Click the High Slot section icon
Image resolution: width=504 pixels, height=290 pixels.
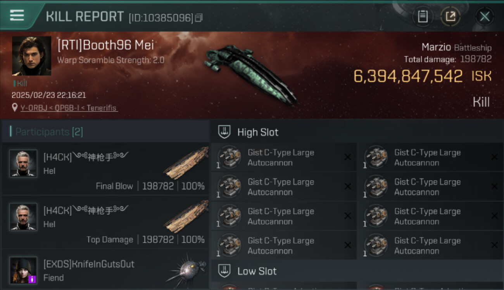[224, 132]
